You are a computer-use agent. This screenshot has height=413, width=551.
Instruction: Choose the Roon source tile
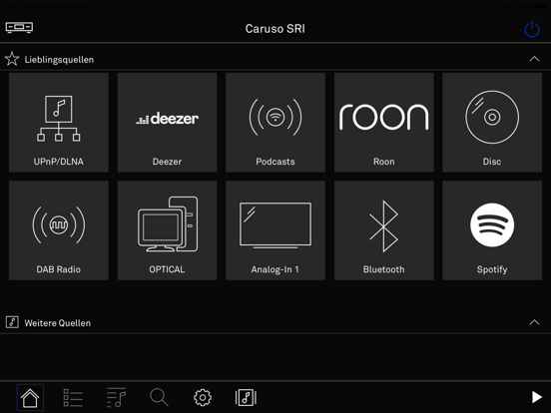coord(384,123)
